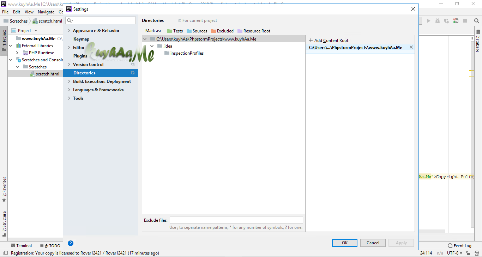Viewport: 482px width, 257px height.
Task: Select the Directories settings page
Action: [101, 73]
